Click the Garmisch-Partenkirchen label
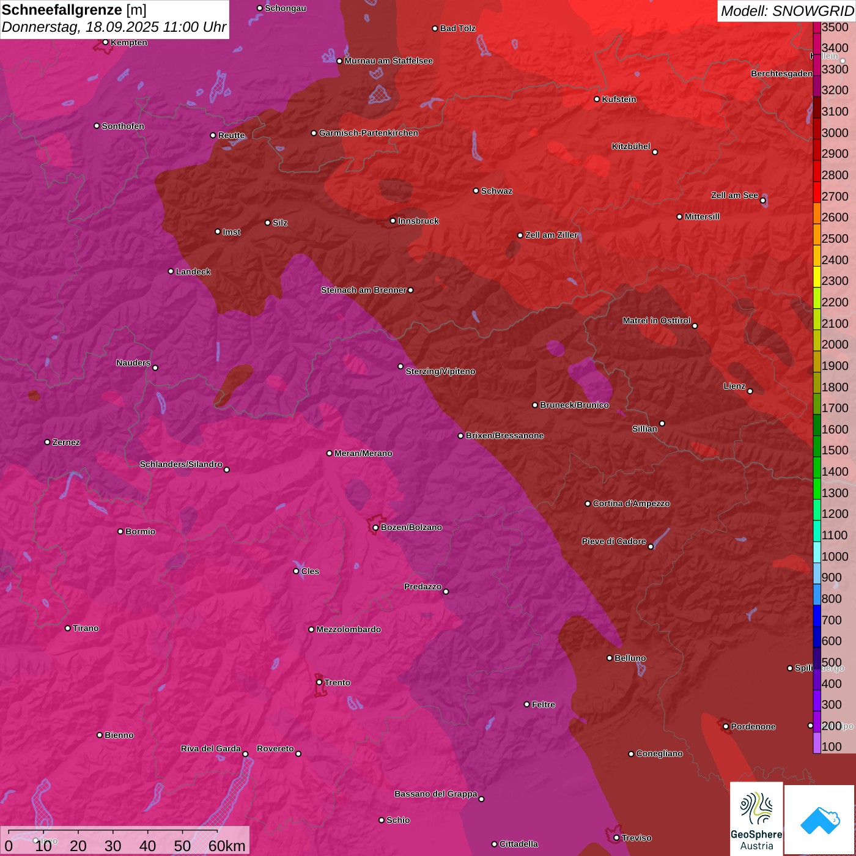The height and width of the screenshot is (856, 856). click(369, 133)
